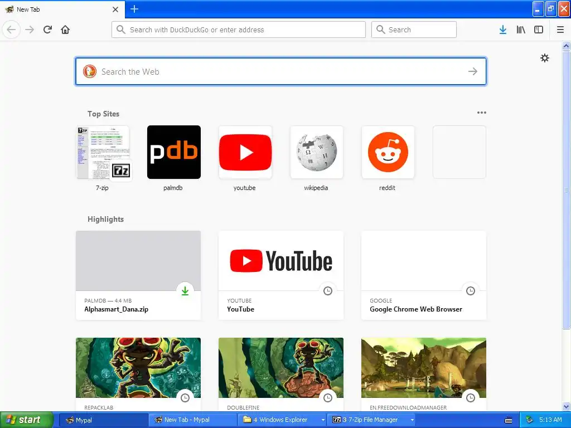Close the New Tab tab
Viewport: 571px width, 428px height.
(115, 9)
